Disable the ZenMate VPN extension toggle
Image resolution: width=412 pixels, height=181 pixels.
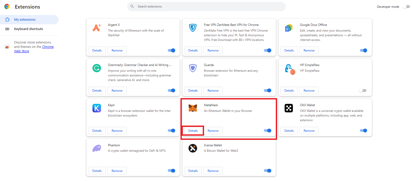(x=268, y=50)
